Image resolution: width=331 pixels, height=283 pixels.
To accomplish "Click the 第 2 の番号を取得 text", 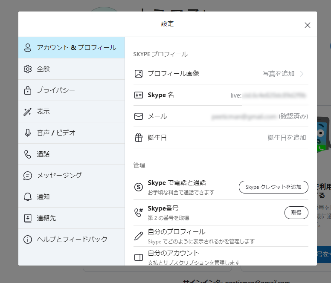I will click(168, 218).
